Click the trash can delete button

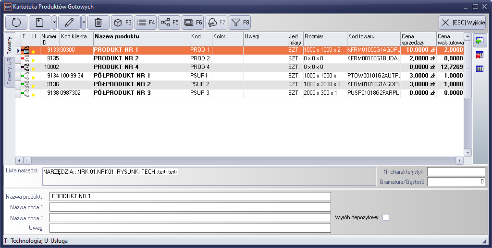(x=98, y=22)
